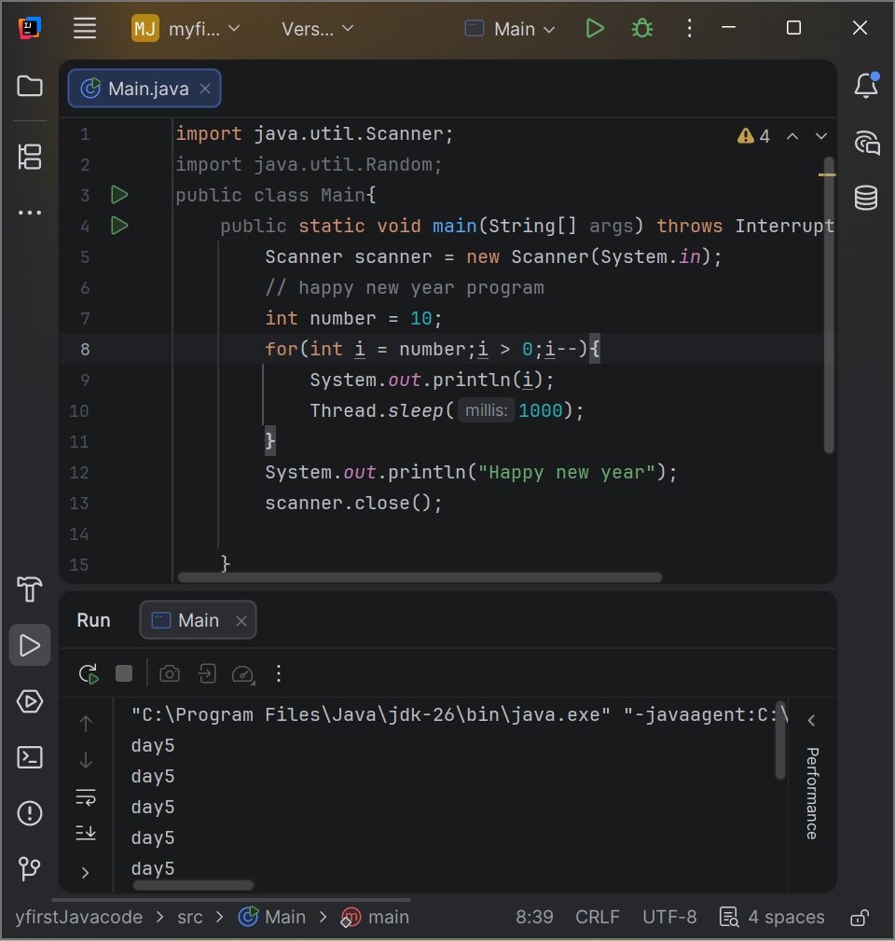895x941 pixels.
Task: Toggle soft-wrap in the Run console
Action: [86, 797]
